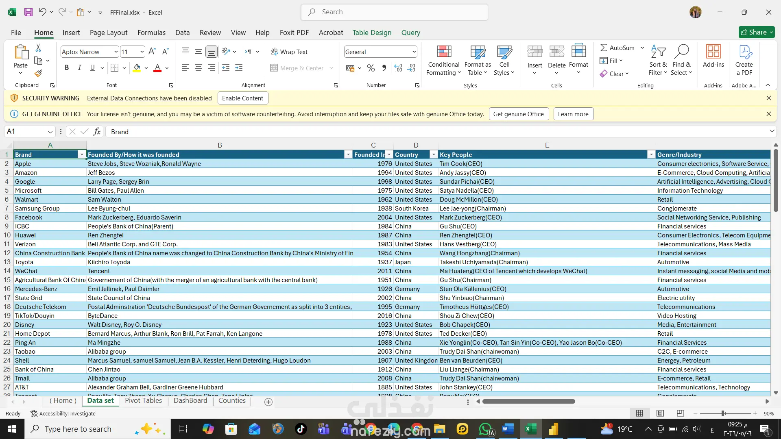Select Normal view icon in status bar

639,413
